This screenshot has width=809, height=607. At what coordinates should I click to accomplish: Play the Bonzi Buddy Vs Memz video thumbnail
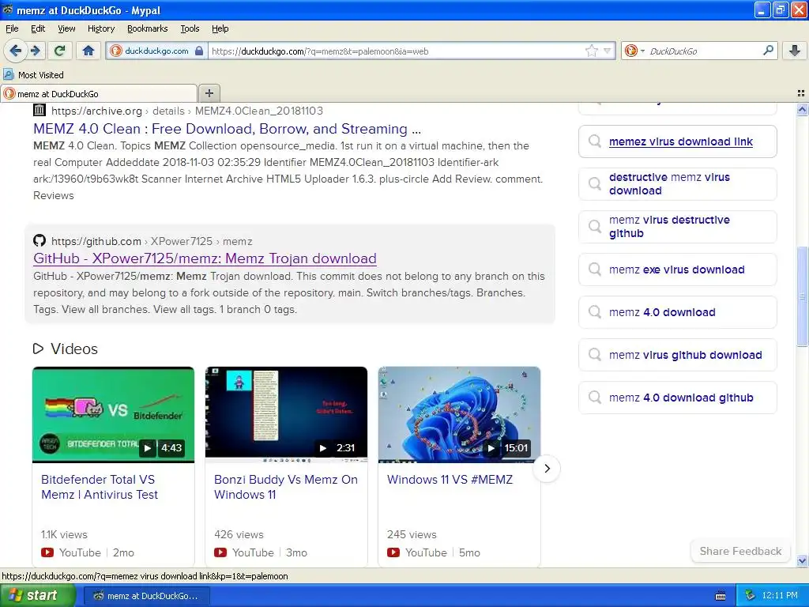pyautogui.click(x=286, y=414)
